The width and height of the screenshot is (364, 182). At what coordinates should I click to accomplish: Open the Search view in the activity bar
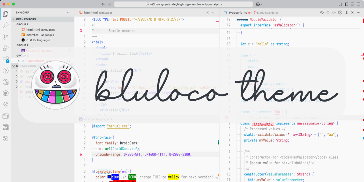click(6, 25)
